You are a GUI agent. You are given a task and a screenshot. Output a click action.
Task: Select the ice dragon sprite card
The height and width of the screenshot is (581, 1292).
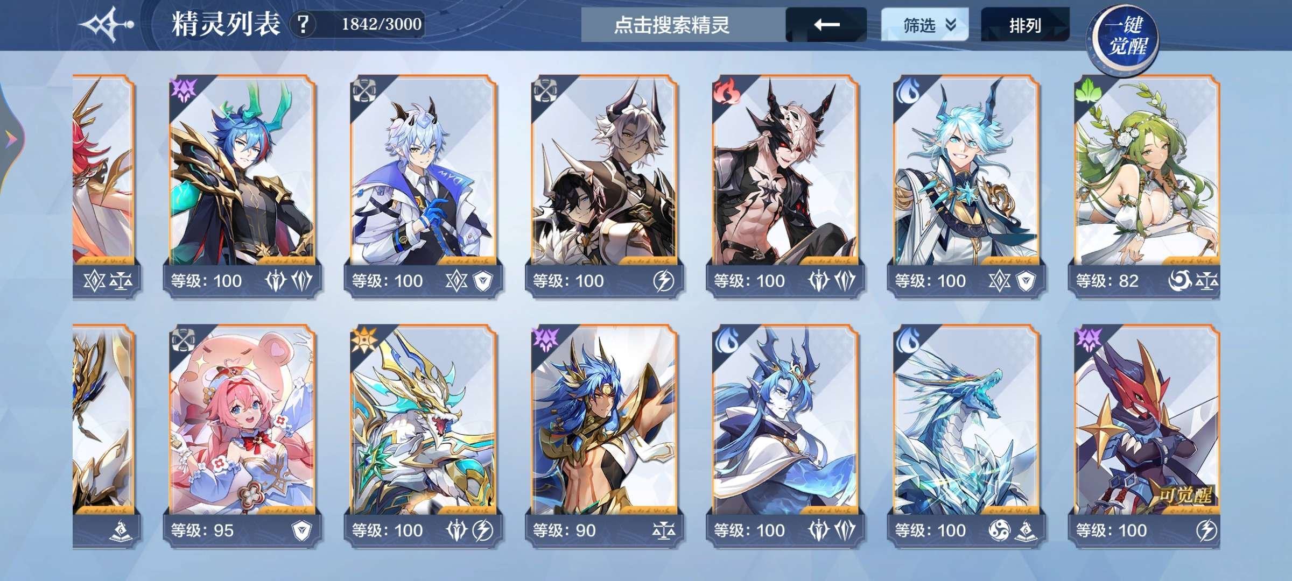tap(966, 436)
